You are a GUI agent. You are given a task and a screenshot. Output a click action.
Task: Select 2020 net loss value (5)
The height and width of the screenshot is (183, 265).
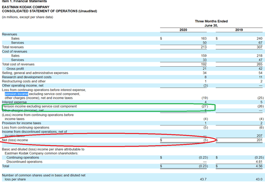coord(205,140)
